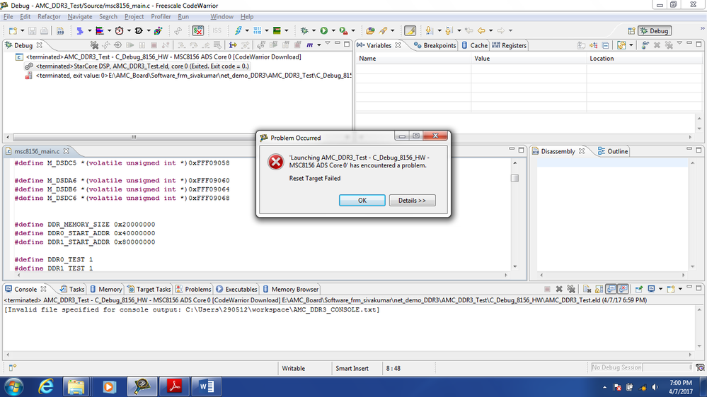Click OK in the Problem Occurred dialog

[x=362, y=201]
